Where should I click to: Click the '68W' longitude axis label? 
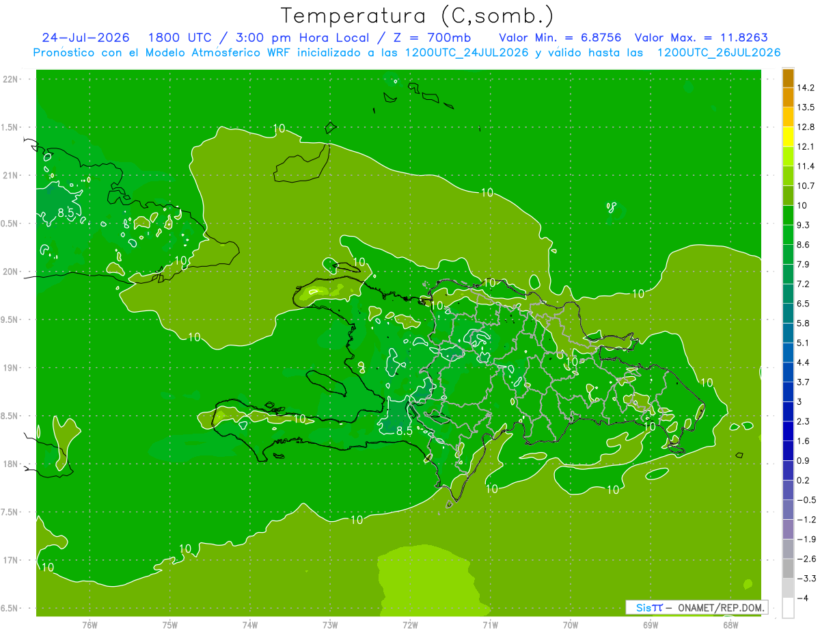click(x=730, y=624)
